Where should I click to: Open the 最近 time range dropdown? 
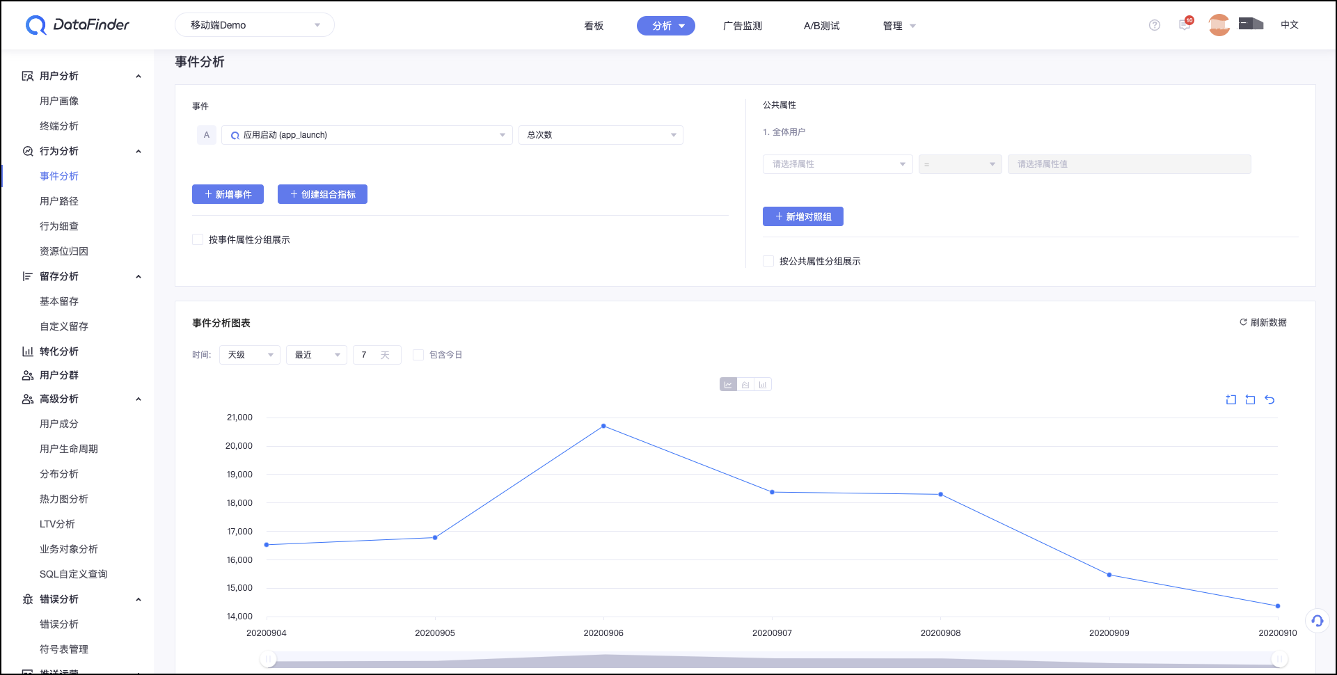pos(317,355)
